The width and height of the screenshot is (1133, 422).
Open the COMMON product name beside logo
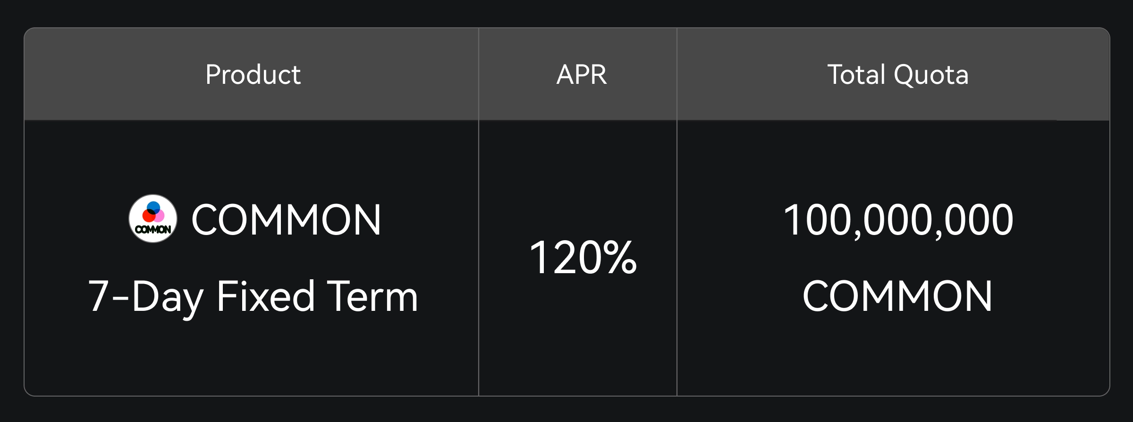286,219
